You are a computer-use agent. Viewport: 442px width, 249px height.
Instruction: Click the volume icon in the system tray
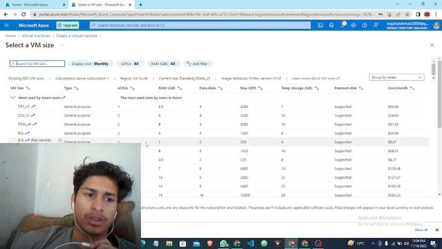pos(406,243)
